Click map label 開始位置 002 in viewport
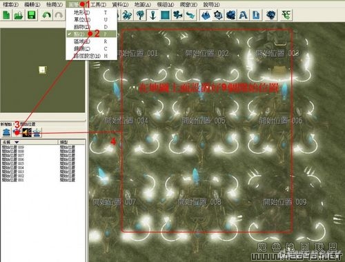The image size is (345, 262). (207, 54)
